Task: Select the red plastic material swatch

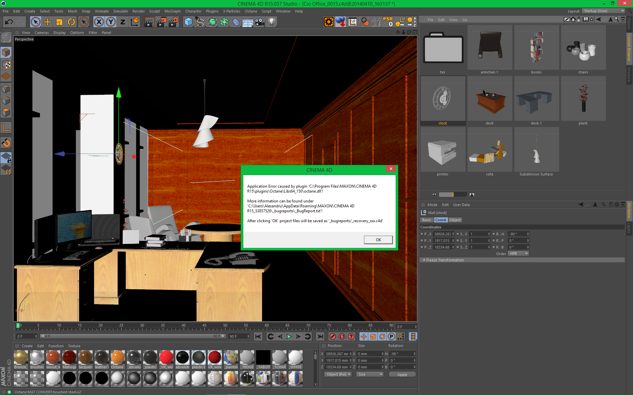Action: tap(166, 358)
